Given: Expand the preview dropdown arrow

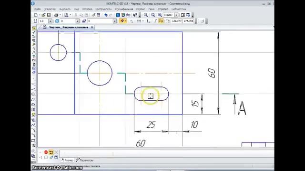Looking at the screenshot, I should tap(70, 15).
